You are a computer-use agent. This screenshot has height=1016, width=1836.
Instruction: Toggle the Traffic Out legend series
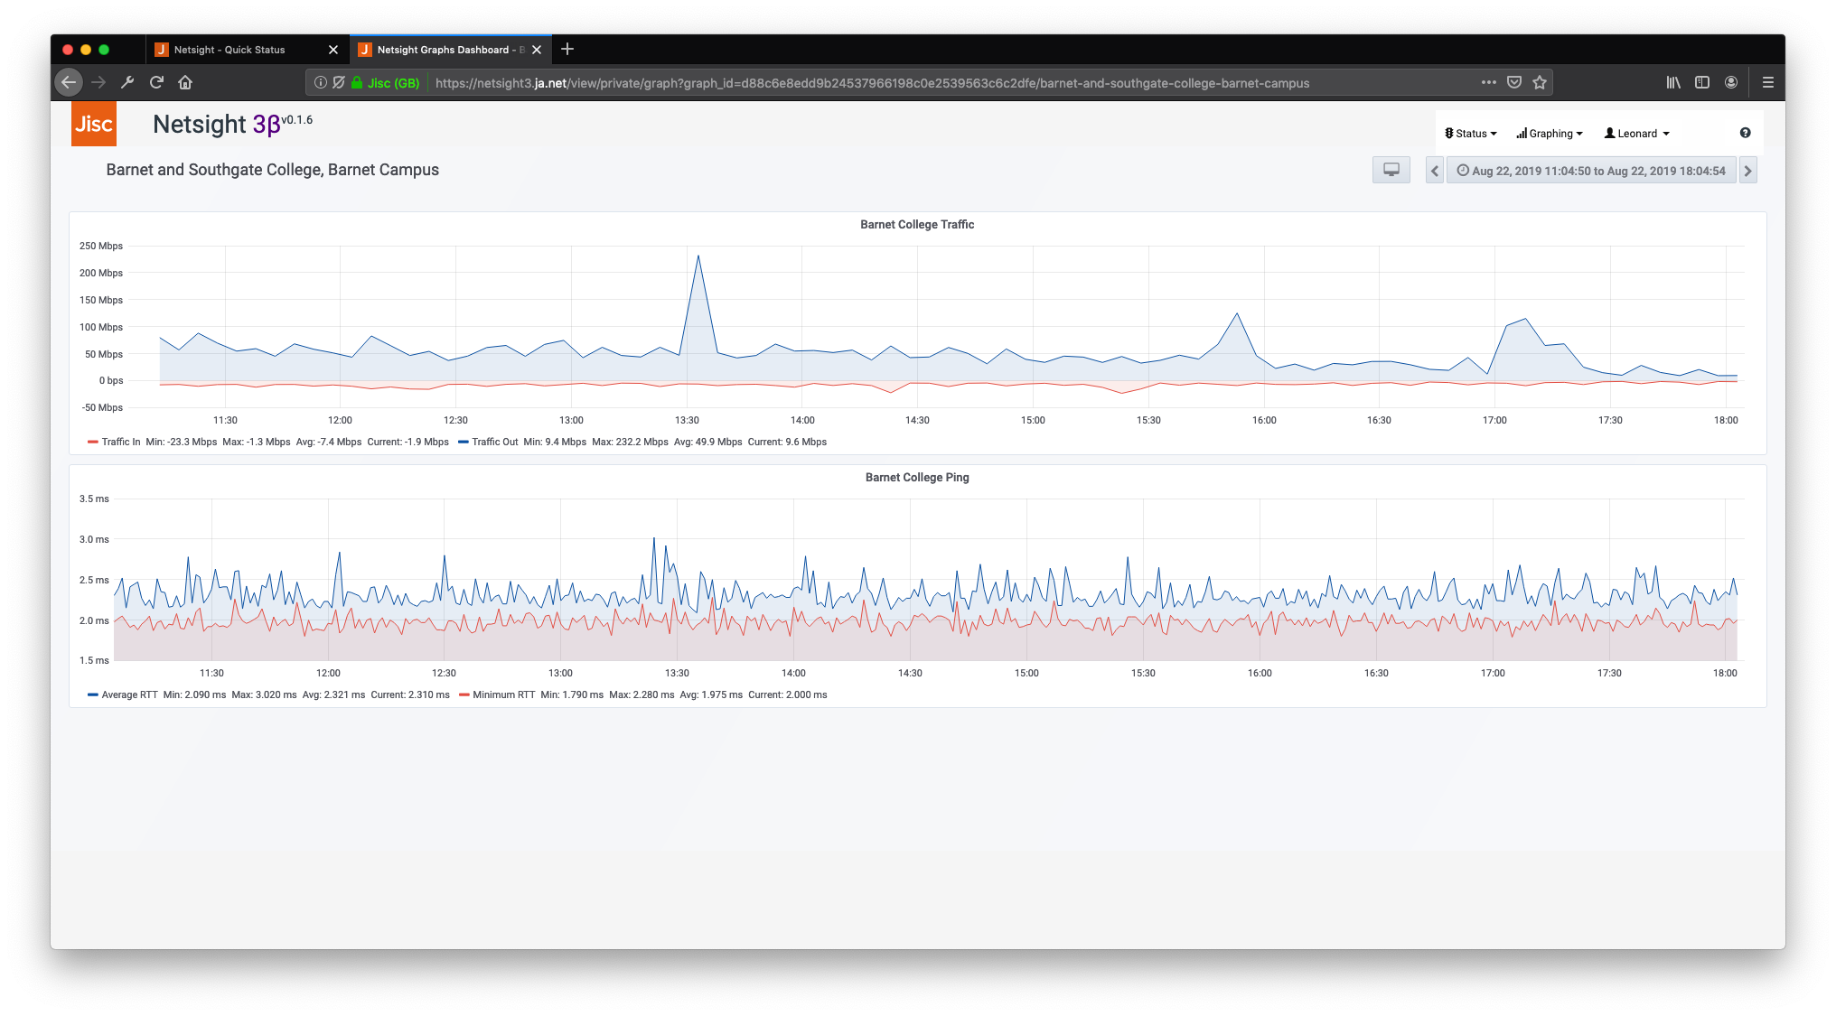pos(494,442)
